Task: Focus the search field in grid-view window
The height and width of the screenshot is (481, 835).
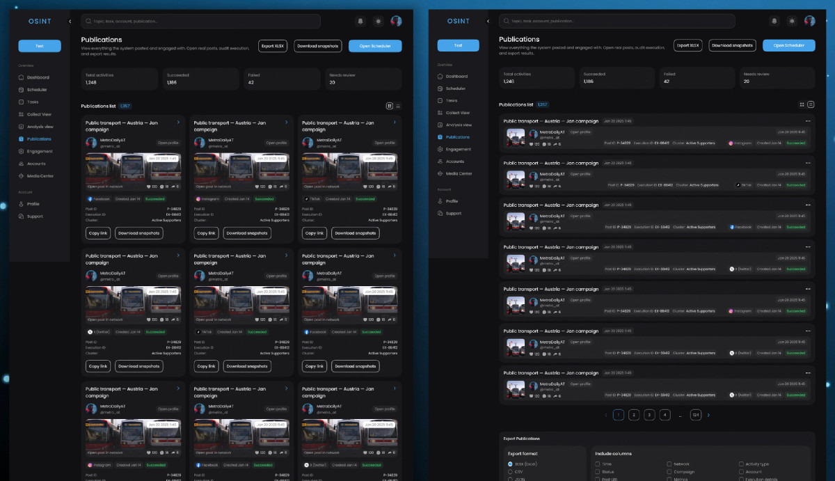Action: click(201, 22)
